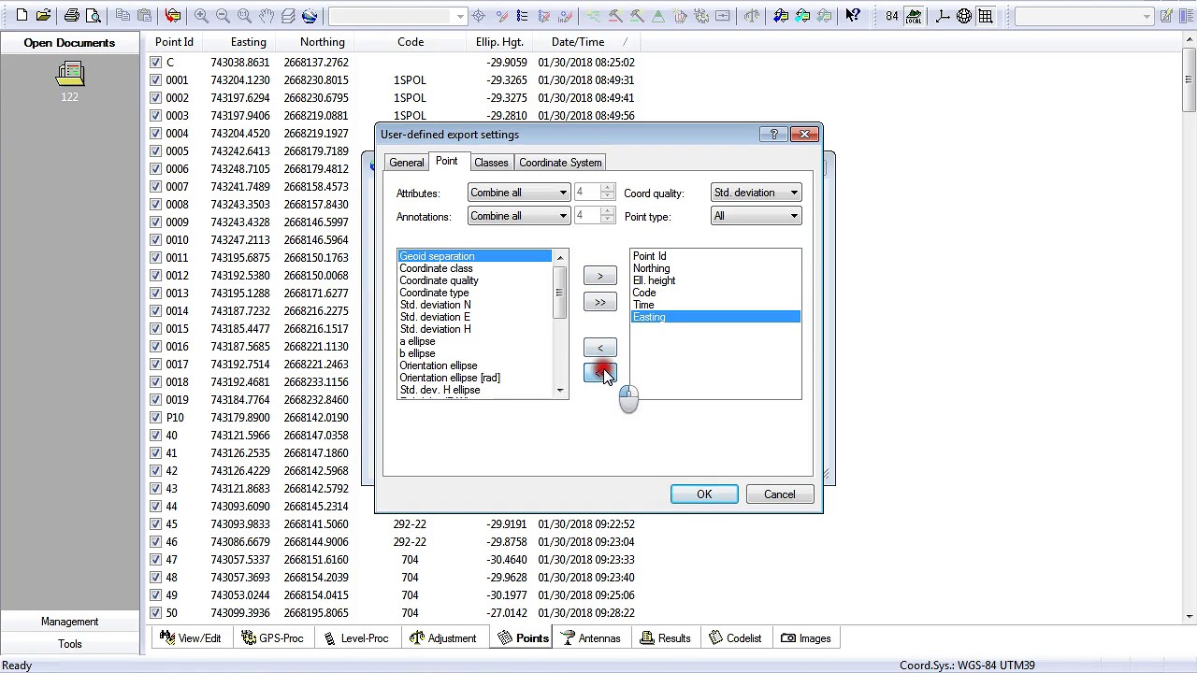
Task: Click the red arrow import icon
Action: (x=173, y=16)
